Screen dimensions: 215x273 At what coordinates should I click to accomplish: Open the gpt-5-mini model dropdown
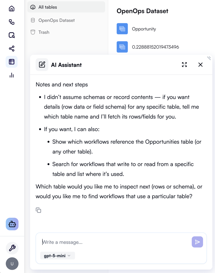tap(57, 255)
